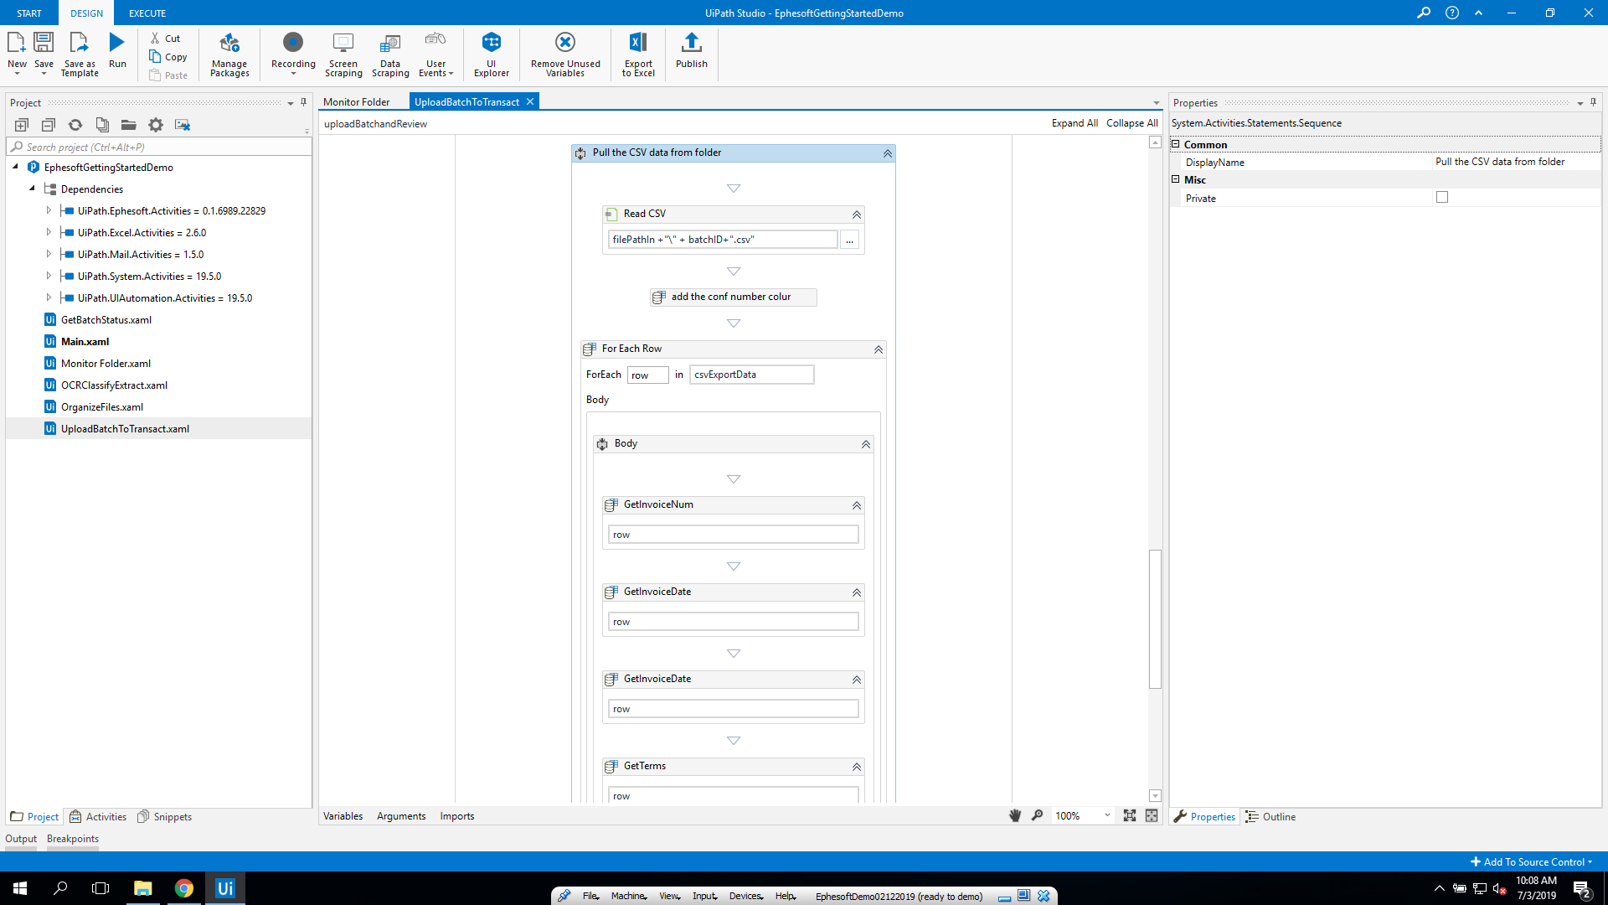This screenshot has height=905, width=1608.
Task: Click Collapse All in designer
Action: (1132, 123)
